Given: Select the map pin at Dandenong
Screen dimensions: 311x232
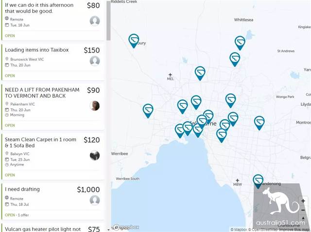Looking at the screenshot, I should tap(258, 180).
